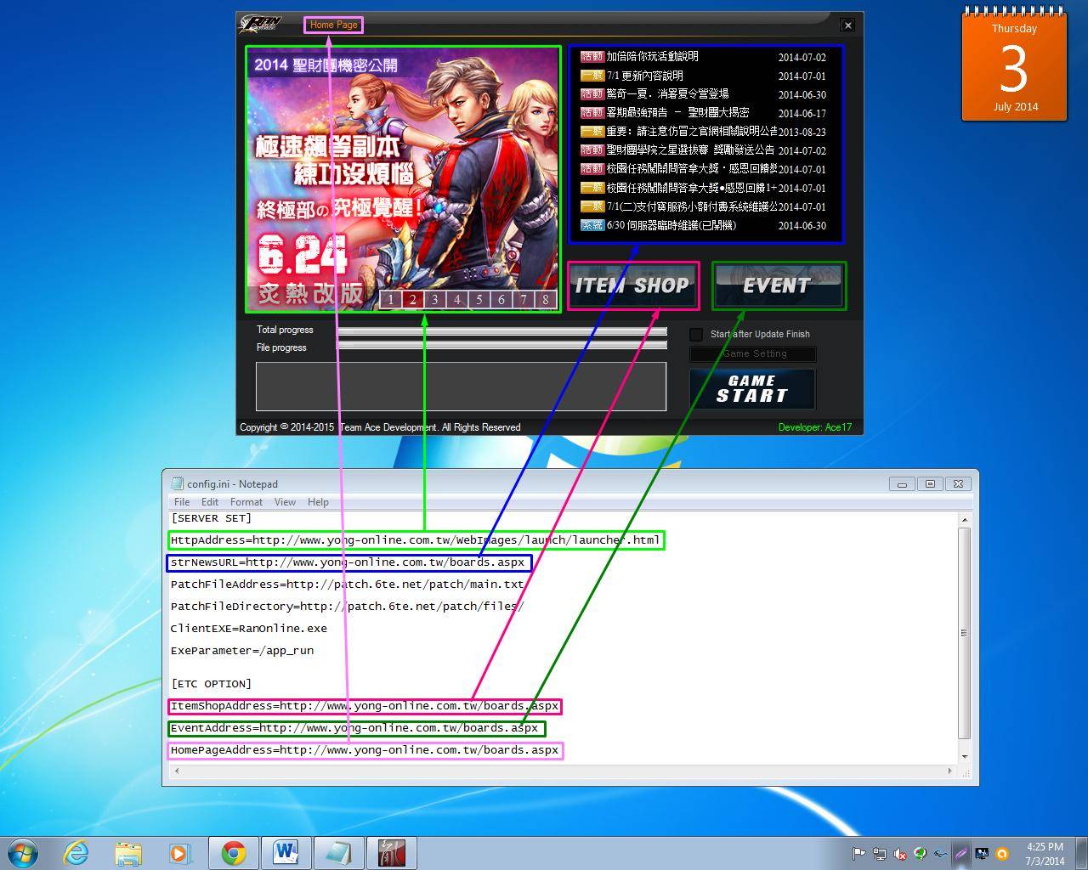Open news item 聖財團學院之星選拔賽
This screenshot has width=1088, height=870.
(x=690, y=150)
